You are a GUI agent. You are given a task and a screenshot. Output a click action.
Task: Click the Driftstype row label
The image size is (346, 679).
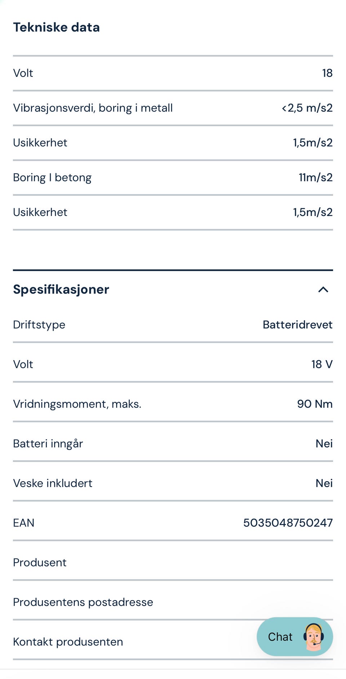coord(39,325)
